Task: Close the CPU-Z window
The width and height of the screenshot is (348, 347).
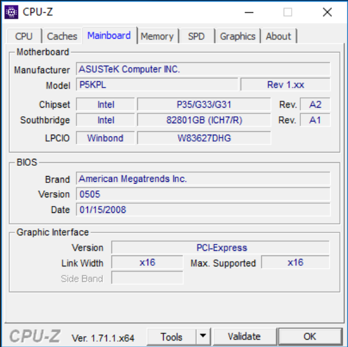Action: (327, 12)
